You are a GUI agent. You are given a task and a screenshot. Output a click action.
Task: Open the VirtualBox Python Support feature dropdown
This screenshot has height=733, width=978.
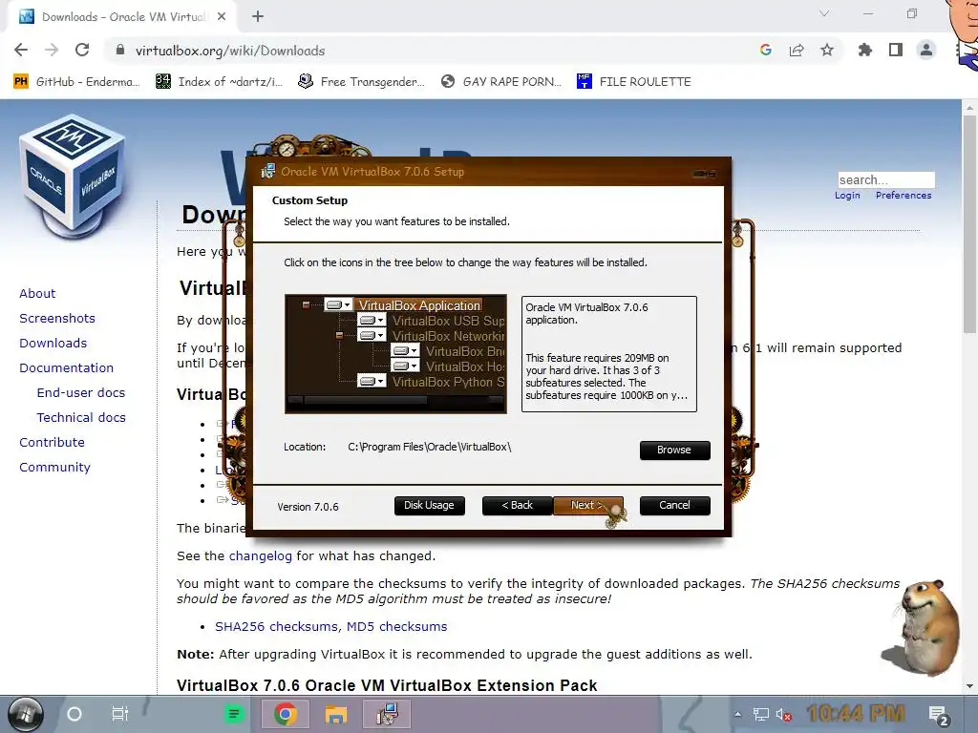click(x=372, y=382)
